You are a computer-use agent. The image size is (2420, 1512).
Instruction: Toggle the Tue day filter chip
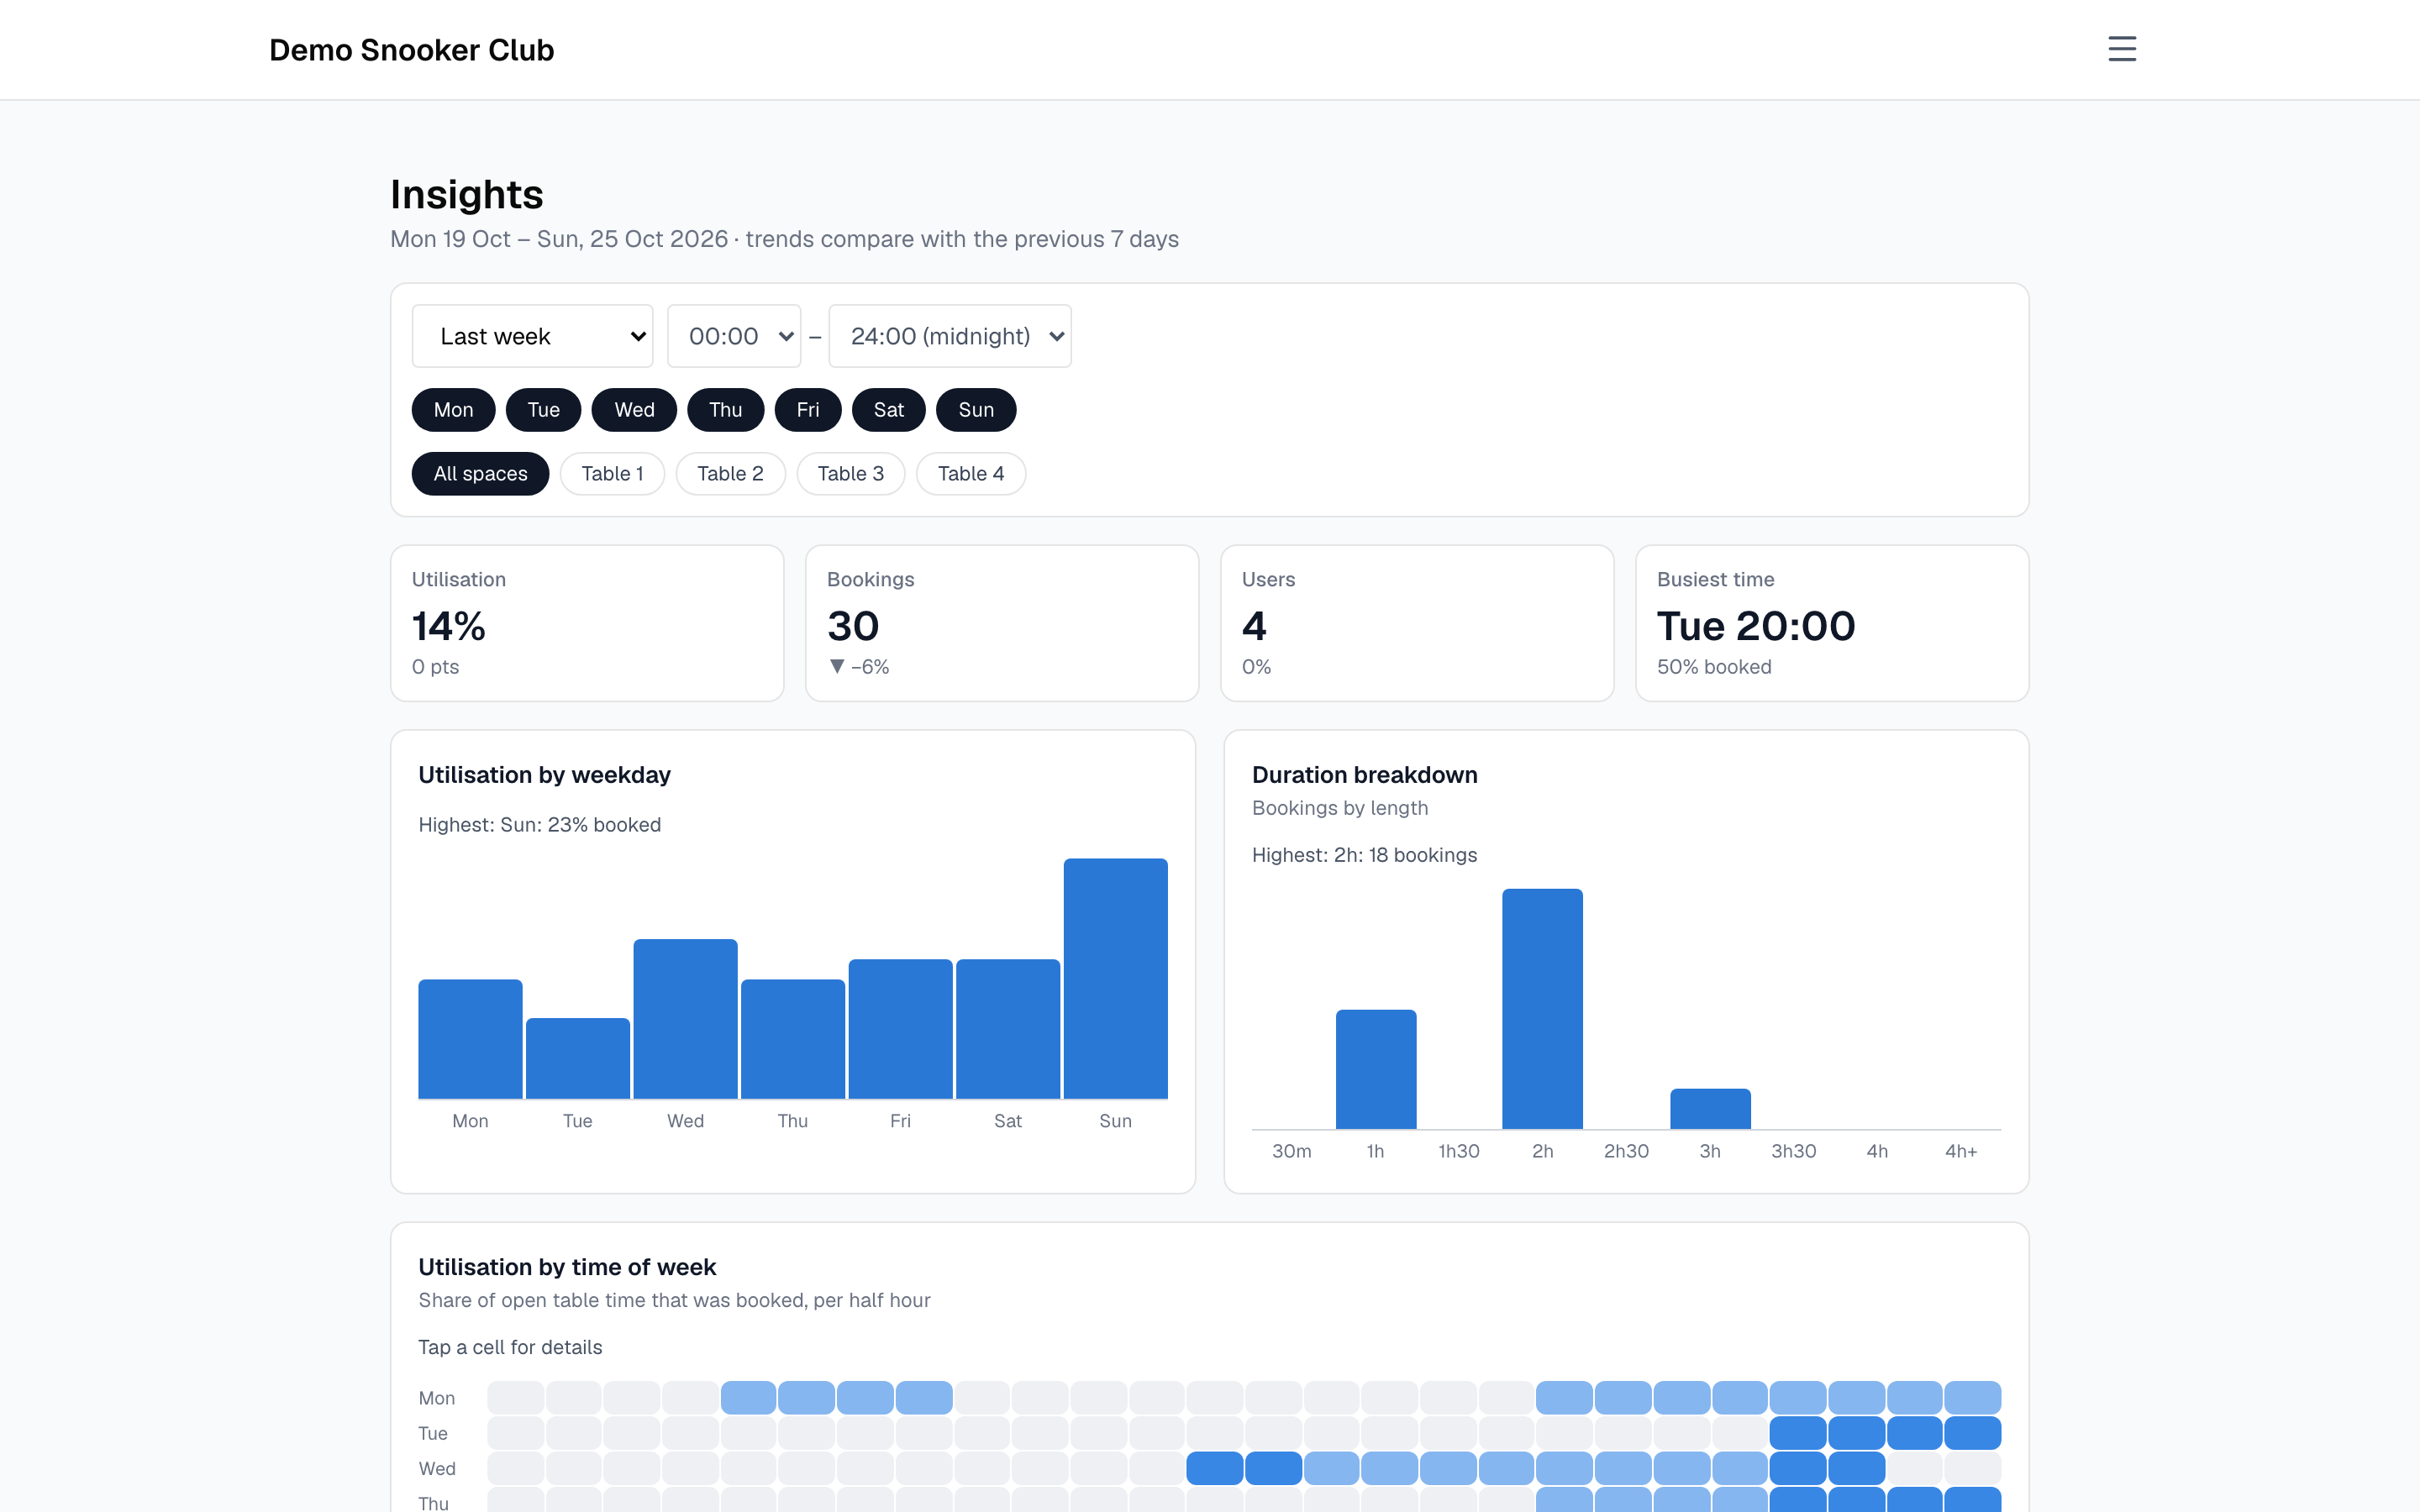click(x=543, y=410)
